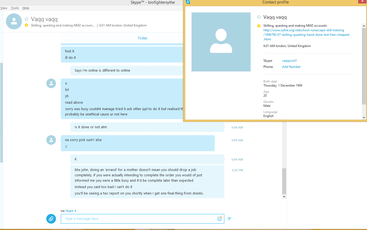Screen dimensions: 367x230
Task: Click the 'Today' date separator in chat
Action: tap(142, 38)
